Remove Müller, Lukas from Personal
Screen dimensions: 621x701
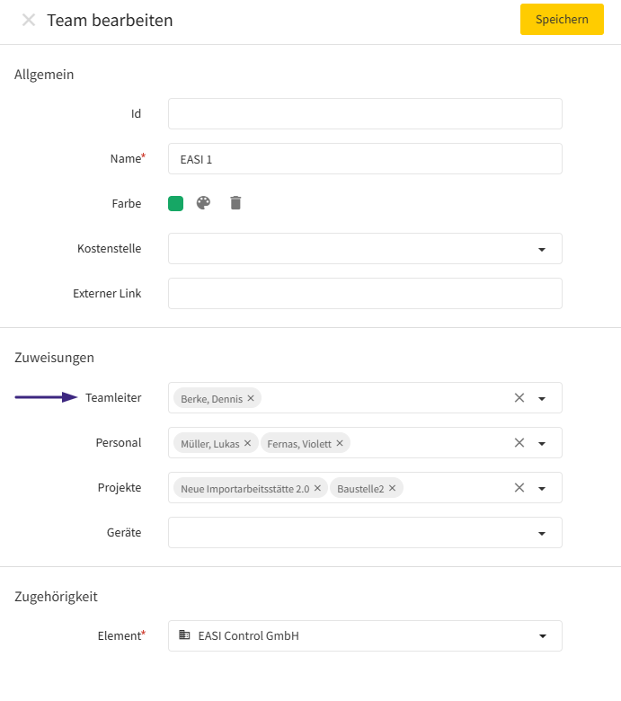pyautogui.click(x=248, y=443)
